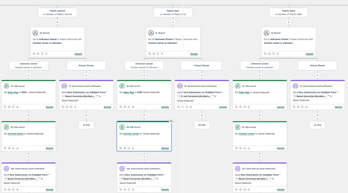Click the trash icon on action 56 Edit record
The width and height of the screenshot is (348, 193).
[17, 107]
